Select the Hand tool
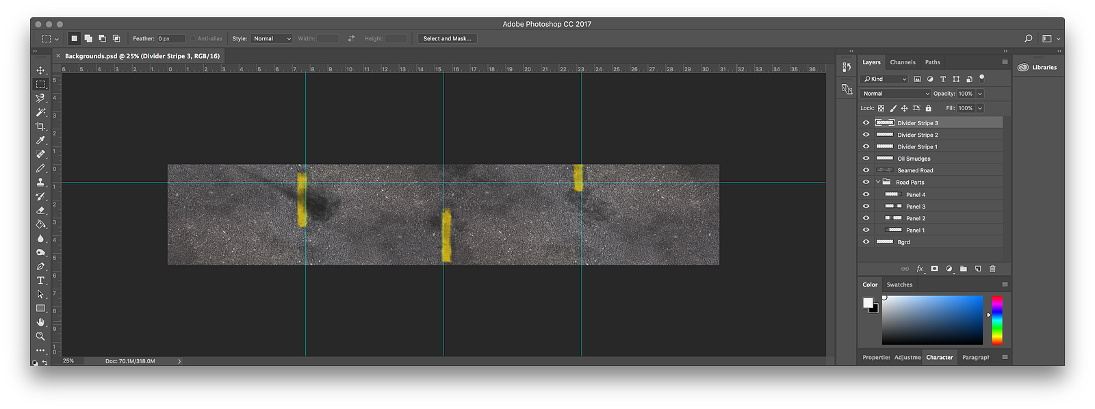 pyautogui.click(x=40, y=322)
